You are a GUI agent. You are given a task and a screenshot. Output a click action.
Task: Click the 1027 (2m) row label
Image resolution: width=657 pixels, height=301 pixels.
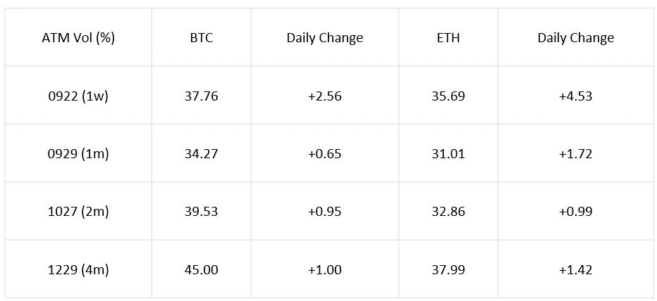click(78, 211)
